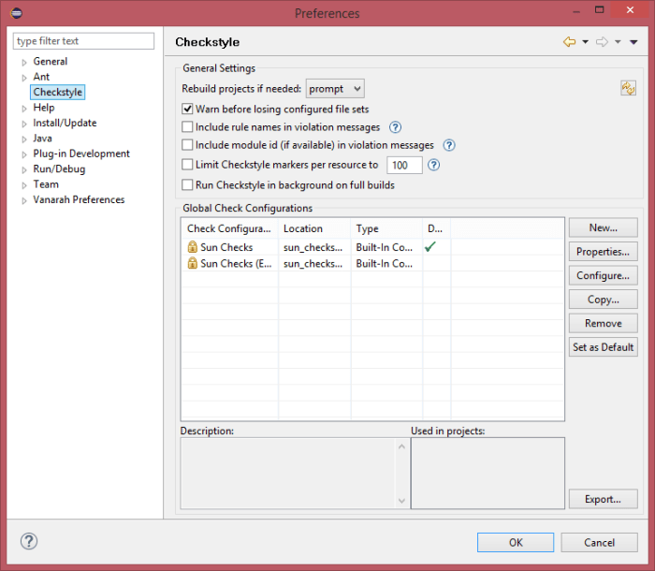Expand the Ant tree node
The image size is (655, 571).
point(24,78)
